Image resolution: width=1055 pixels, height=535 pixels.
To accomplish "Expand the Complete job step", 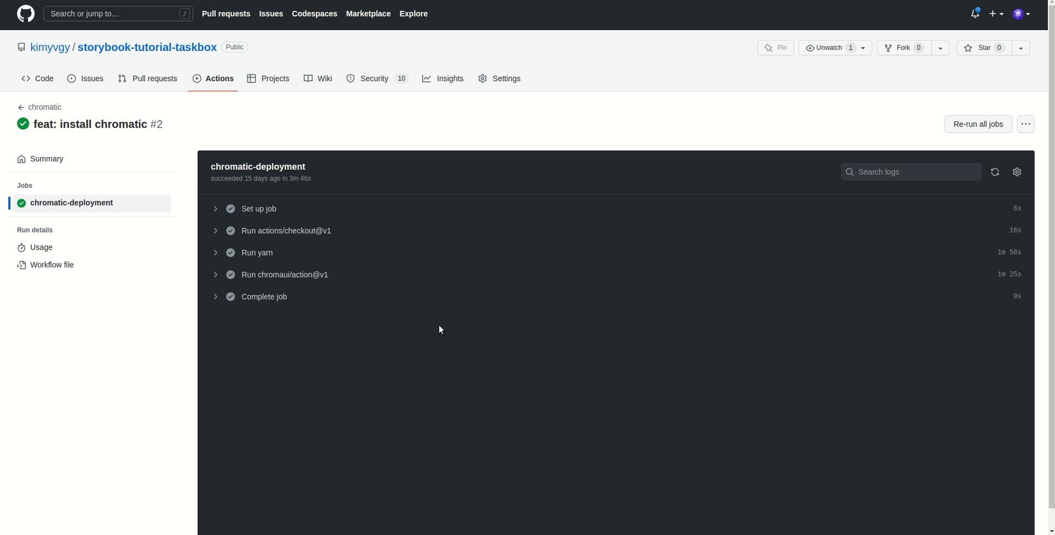I will [215, 297].
